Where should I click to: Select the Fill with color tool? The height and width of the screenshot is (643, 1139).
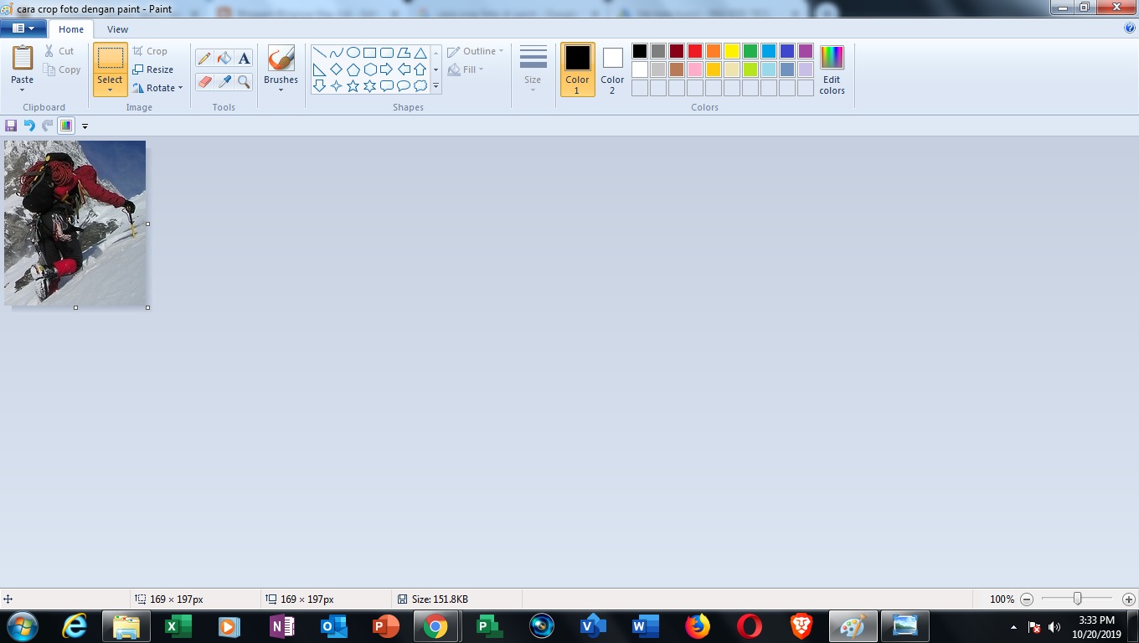tap(223, 58)
